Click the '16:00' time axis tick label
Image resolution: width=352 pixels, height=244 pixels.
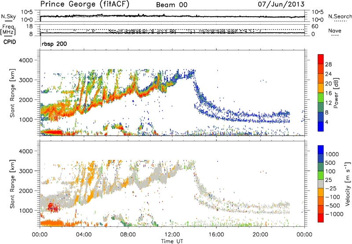[216, 235]
